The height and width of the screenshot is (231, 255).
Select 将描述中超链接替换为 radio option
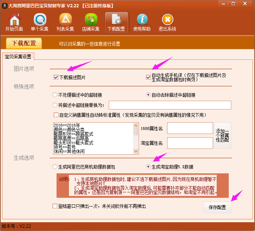[x=55, y=105]
